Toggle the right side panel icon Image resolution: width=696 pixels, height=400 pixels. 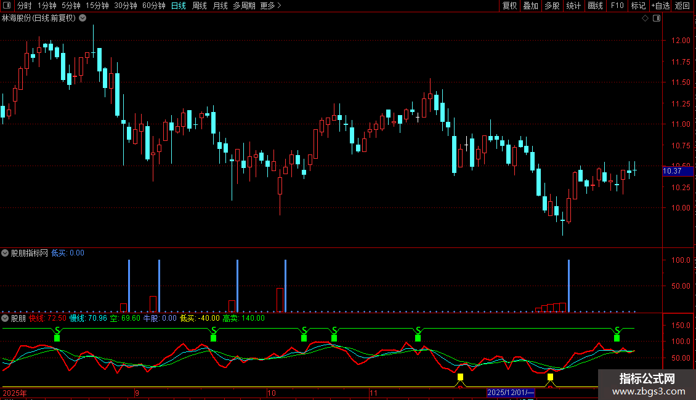click(x=657, y=18)
